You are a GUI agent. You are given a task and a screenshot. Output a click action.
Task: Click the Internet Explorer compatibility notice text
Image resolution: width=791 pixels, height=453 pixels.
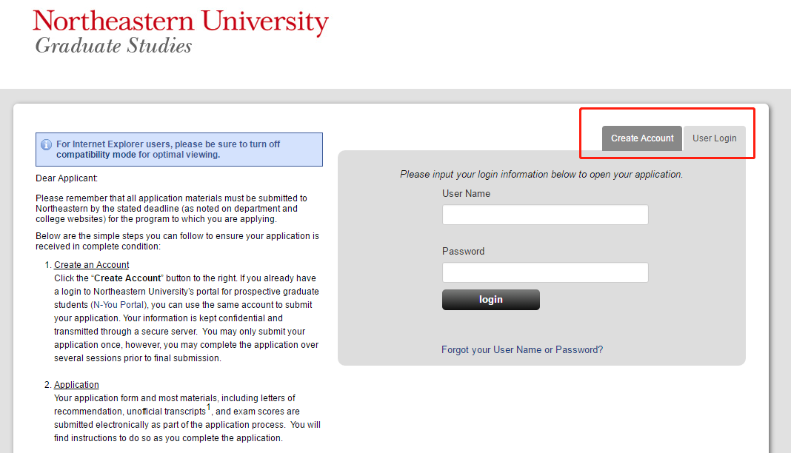pos(168,144)
